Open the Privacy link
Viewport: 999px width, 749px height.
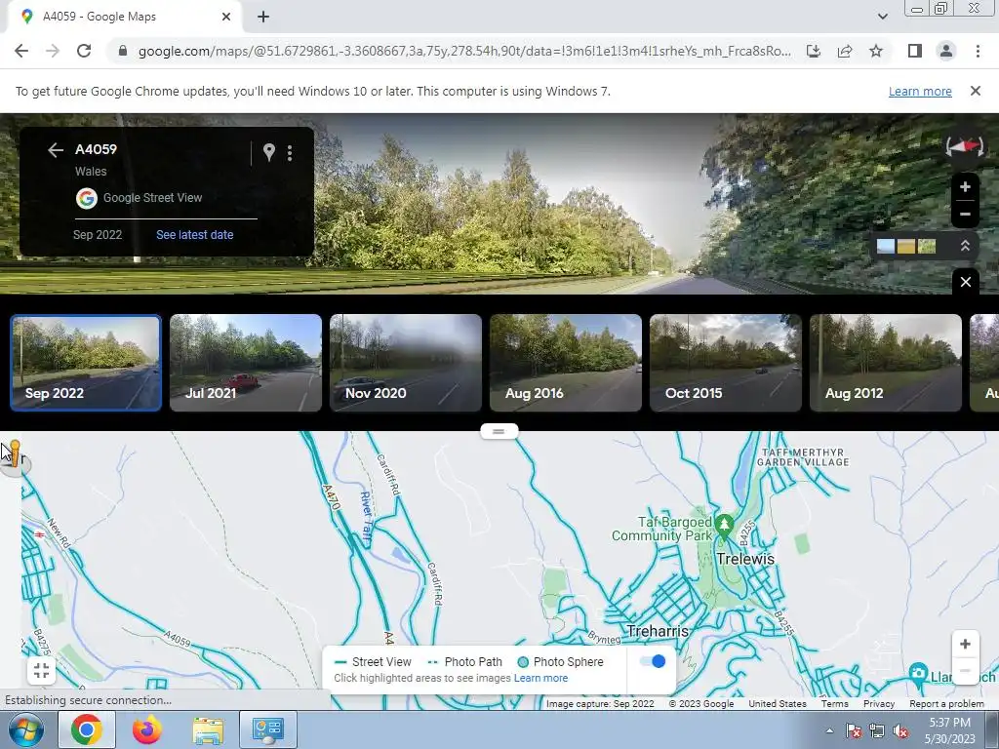879,704
